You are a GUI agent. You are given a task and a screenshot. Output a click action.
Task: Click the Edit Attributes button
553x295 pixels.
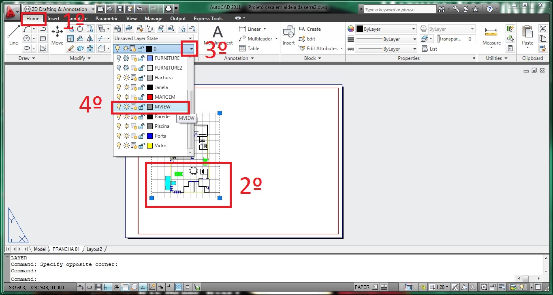click(x=320, y=48)
